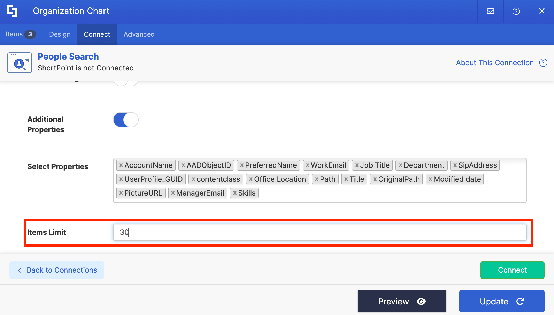The image size is (554, 315).
Task: Click the Additional Properties label
Action: (46, 124)
